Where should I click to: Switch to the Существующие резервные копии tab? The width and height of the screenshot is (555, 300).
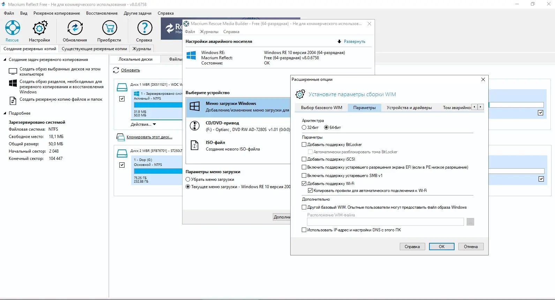(94, 49)
